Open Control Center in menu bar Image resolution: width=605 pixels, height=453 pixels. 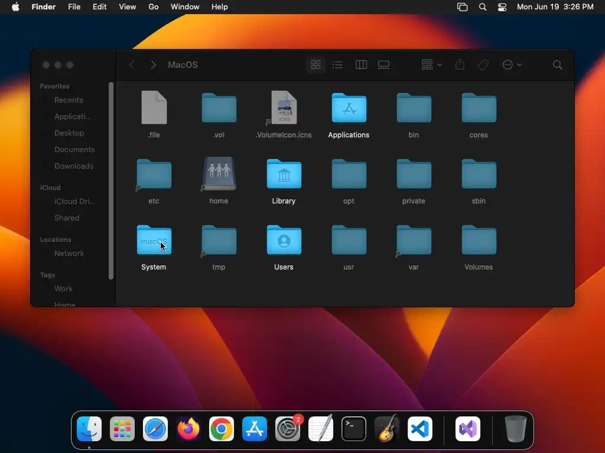pyautogui.click(x=502, y=7)
